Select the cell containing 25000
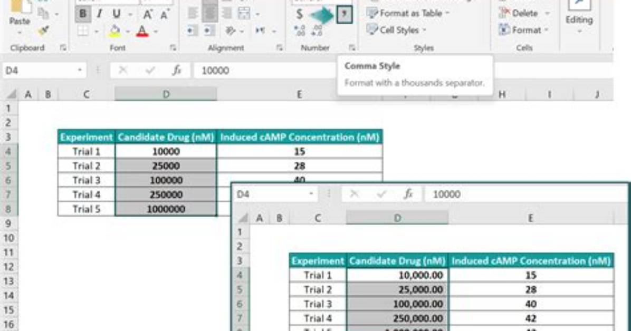This screenshot has height=331, width=631. (x=166, y=166)
